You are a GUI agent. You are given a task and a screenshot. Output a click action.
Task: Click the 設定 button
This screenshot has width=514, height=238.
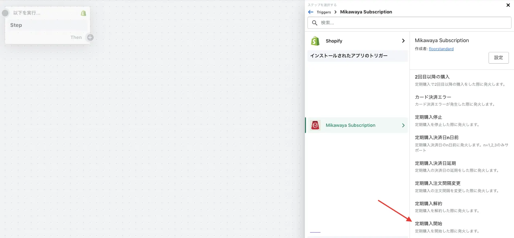[x=499, y=57]
